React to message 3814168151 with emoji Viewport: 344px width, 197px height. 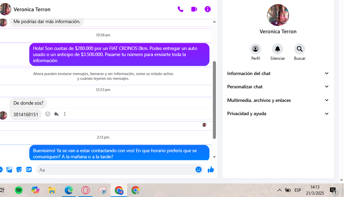[x=48, y=114]
